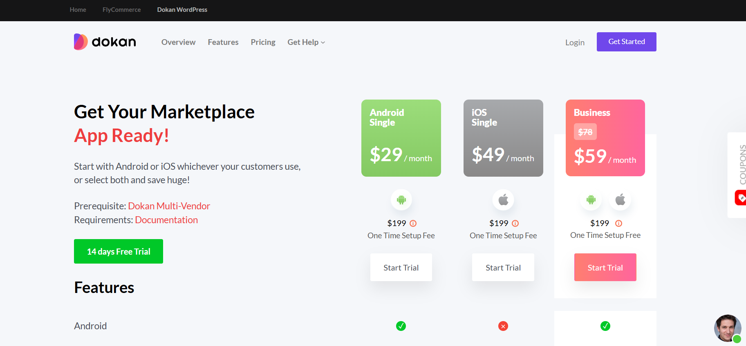
Task: Click info icon beside Business setup fee
Action: tap(618, 223)
